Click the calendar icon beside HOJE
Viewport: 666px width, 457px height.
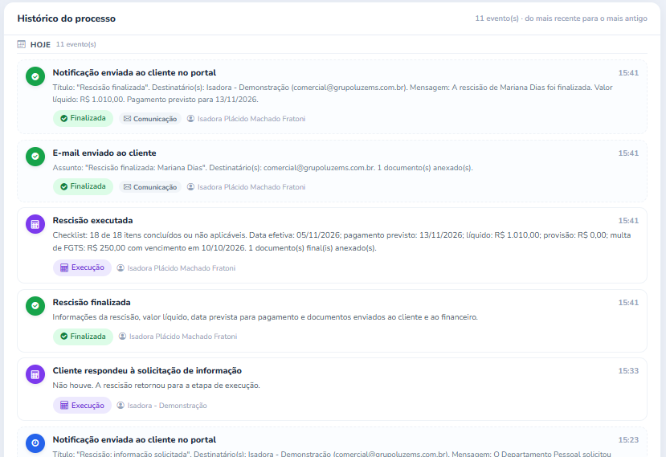21,44
